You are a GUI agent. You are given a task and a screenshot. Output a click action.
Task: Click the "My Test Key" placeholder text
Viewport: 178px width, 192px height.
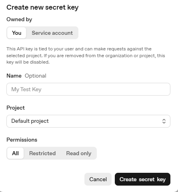point(26,89)
